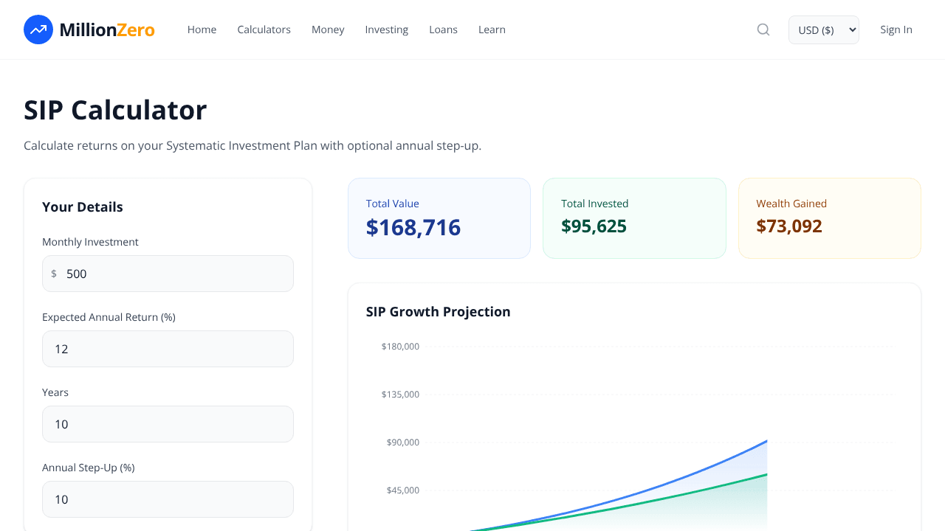
Task: Click the Total Value $168,716 amount
Action: [x=413, y=227]
